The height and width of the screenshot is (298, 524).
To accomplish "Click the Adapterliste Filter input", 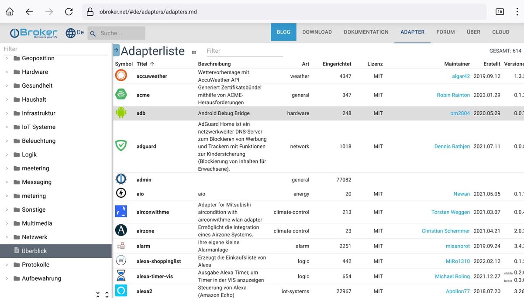I will (245, 51).
